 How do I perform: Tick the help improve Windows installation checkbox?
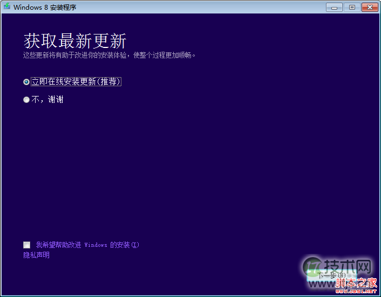click(x=27, y=245)
